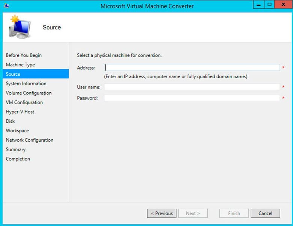Jump to the Volume Configuration step
This screenshot has width=293, height=226.
coord(29,93)
